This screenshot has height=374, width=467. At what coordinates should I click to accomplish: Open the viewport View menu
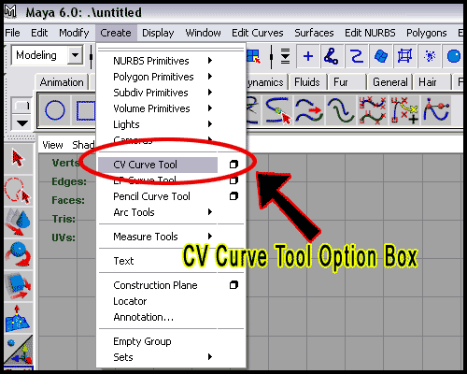coord(52,145)
